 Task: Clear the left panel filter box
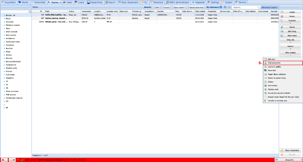tap(30, 11)
